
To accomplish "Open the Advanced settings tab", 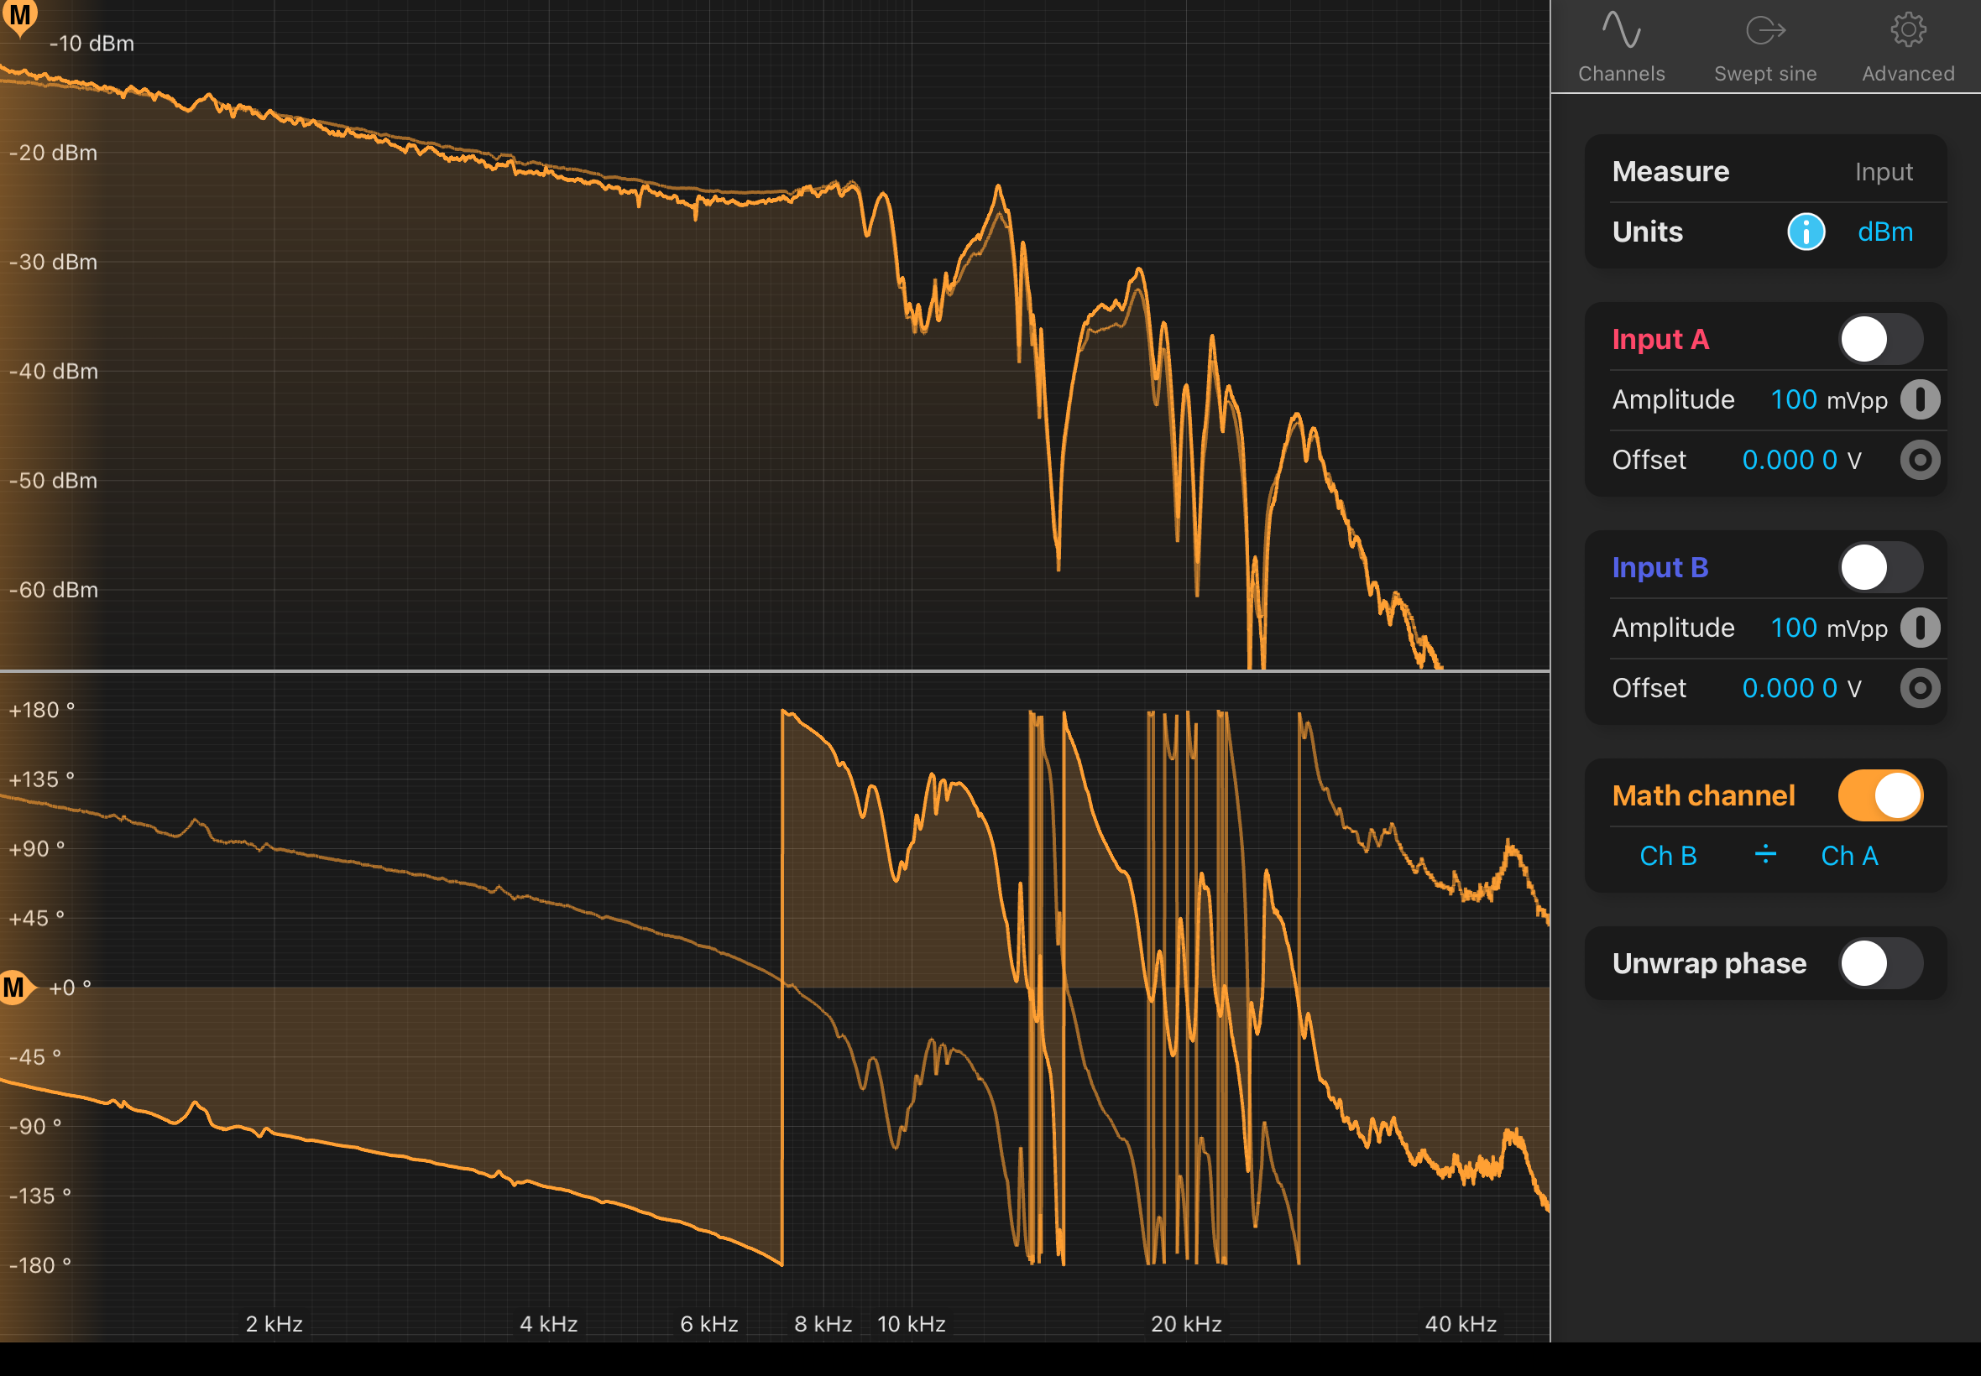I will click(x=1908, y=48).
